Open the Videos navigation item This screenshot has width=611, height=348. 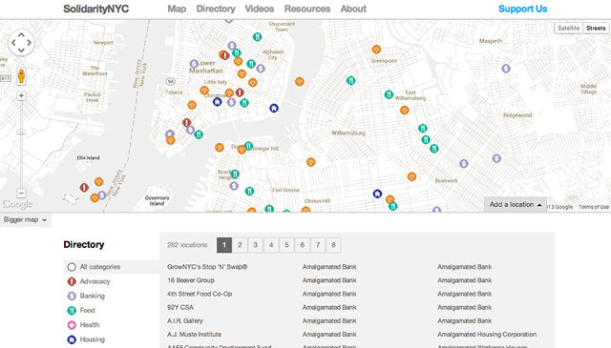pos(260,9)
